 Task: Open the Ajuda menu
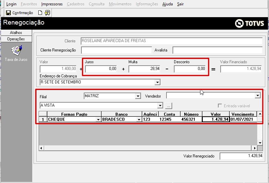pyautogui.click(x=167, y=4)
